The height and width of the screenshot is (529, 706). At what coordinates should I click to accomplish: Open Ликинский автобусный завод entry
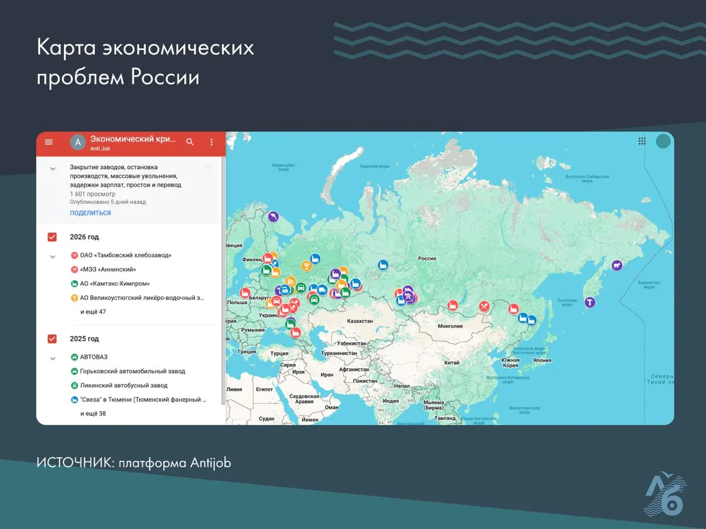point(124,386)
